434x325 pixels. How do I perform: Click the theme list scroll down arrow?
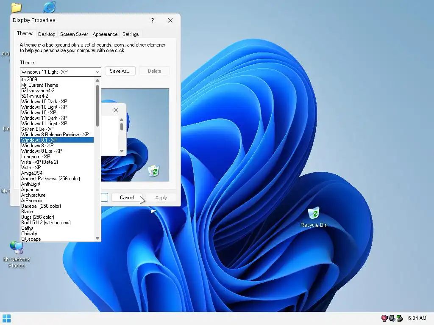[97, 238]
